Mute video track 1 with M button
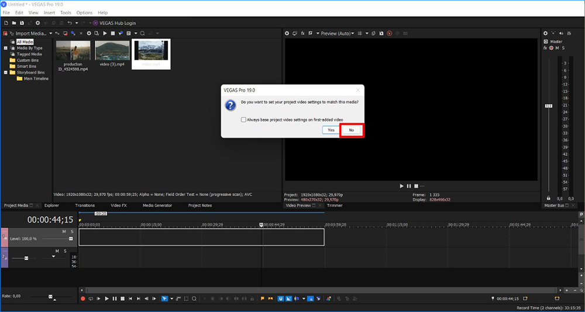 (64, 232)
